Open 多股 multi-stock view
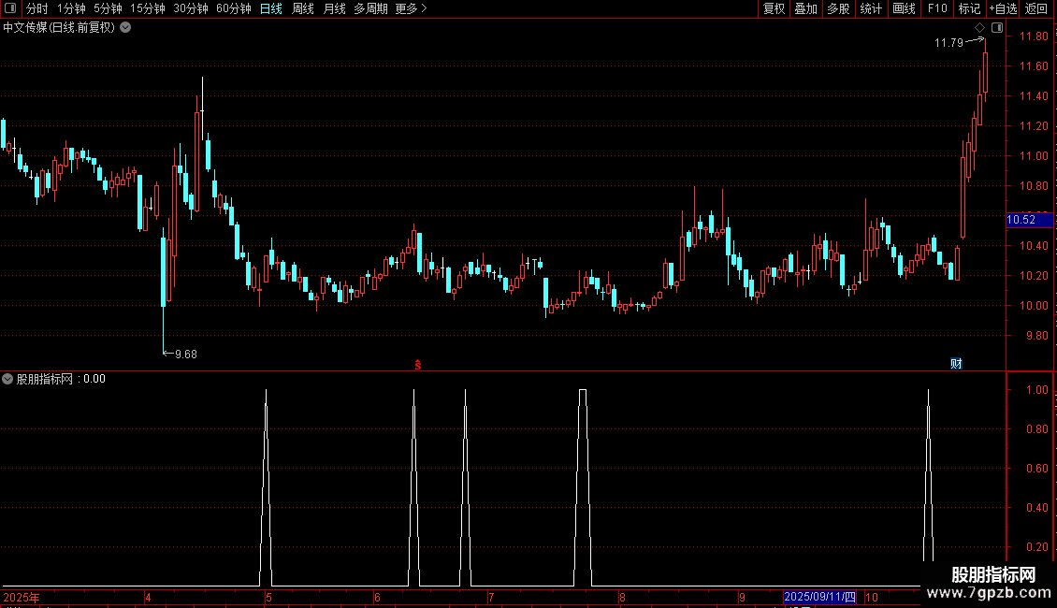1057x608 pixels. coord(838,8)
